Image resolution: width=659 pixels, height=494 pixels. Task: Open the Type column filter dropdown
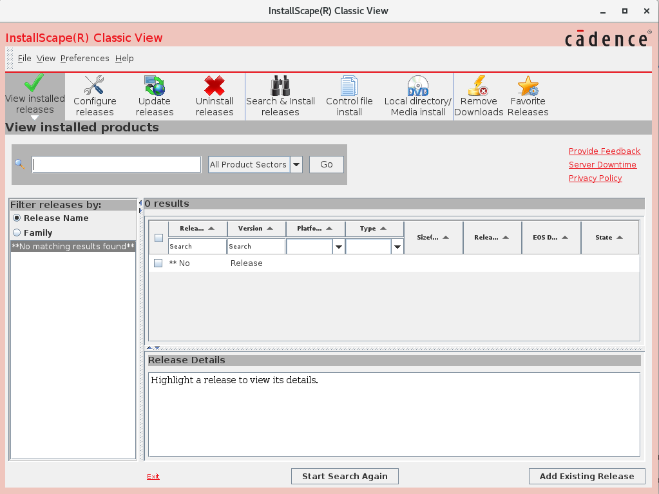click(x=397, y=247)
